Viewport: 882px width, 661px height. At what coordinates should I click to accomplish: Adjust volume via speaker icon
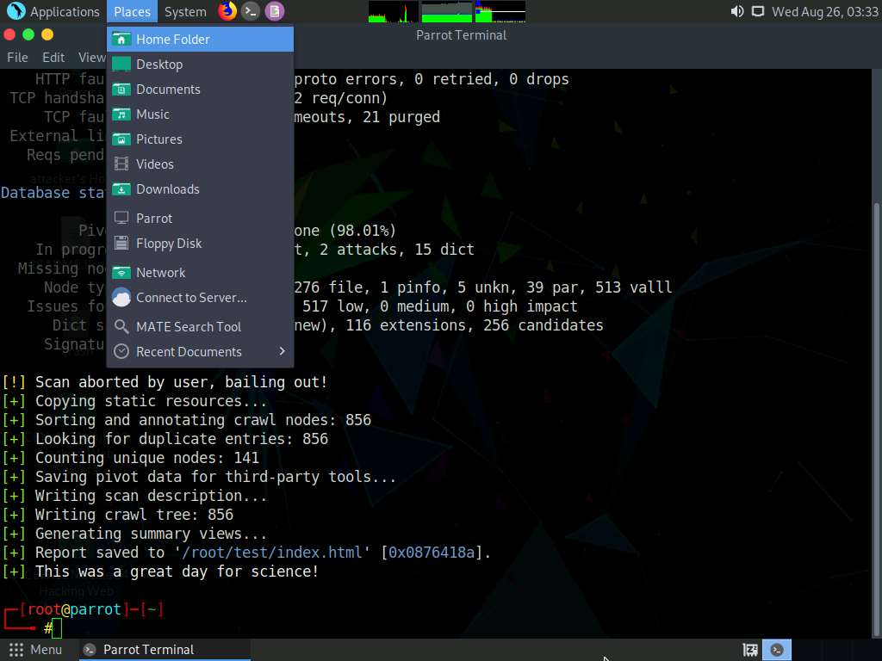(x=737, y=11)
